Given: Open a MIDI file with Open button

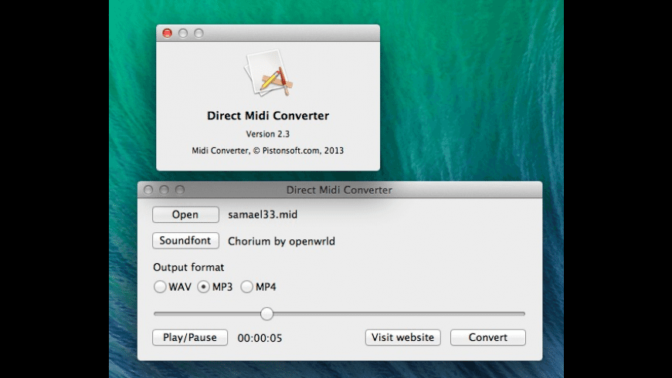Looking at the screenshot, I should click(x=185, y=214).
